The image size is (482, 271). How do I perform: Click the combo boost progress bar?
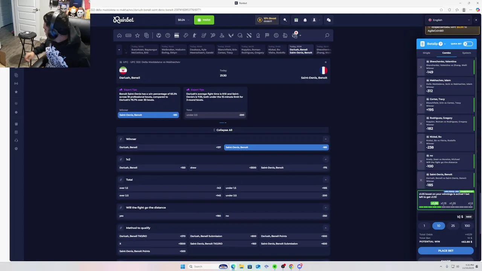446,207
